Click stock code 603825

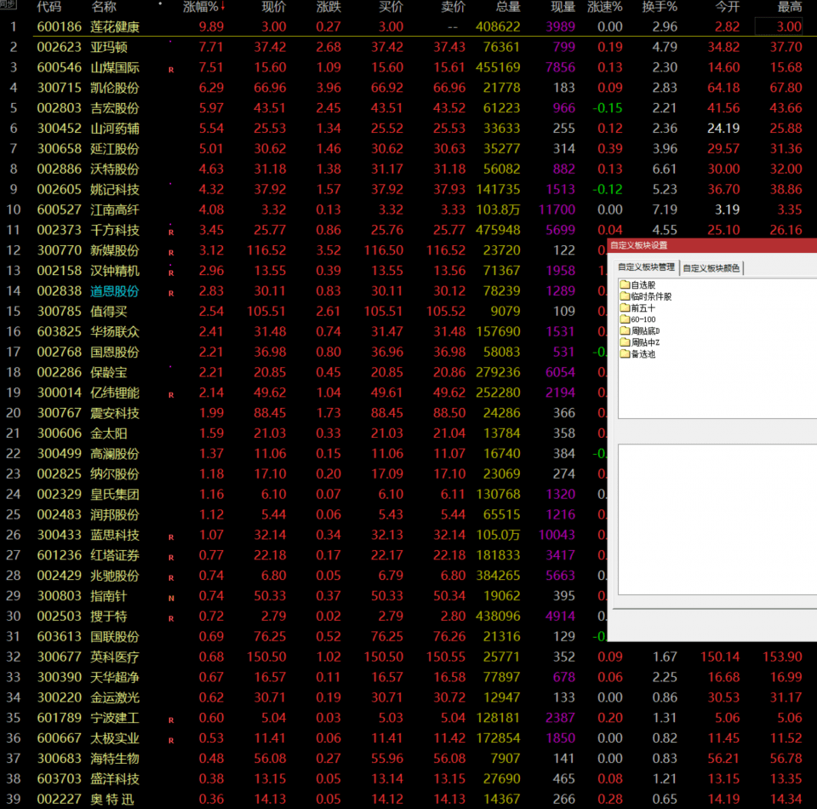tap(59, 331)
